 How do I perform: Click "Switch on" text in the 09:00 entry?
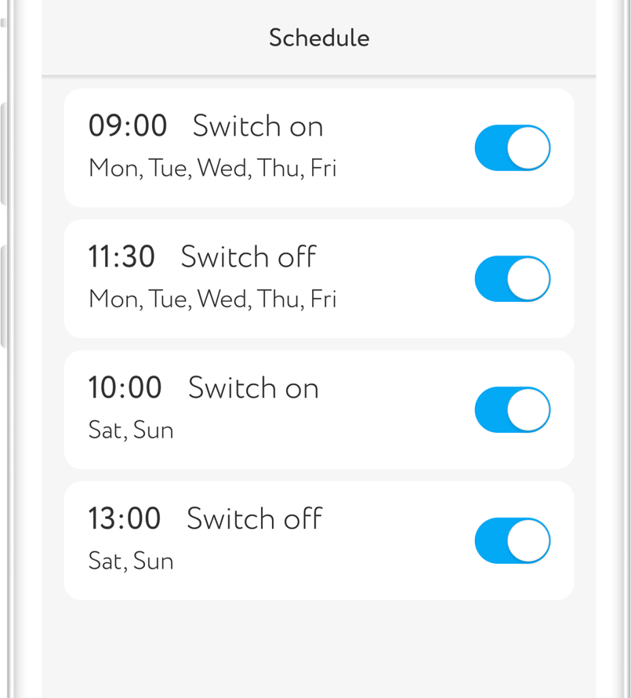point(258,127)
